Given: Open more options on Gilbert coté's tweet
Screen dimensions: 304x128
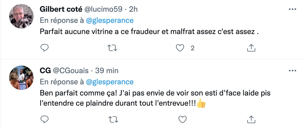Looking at the screenshot, I should pyautogui.click(x=292, y=9).
